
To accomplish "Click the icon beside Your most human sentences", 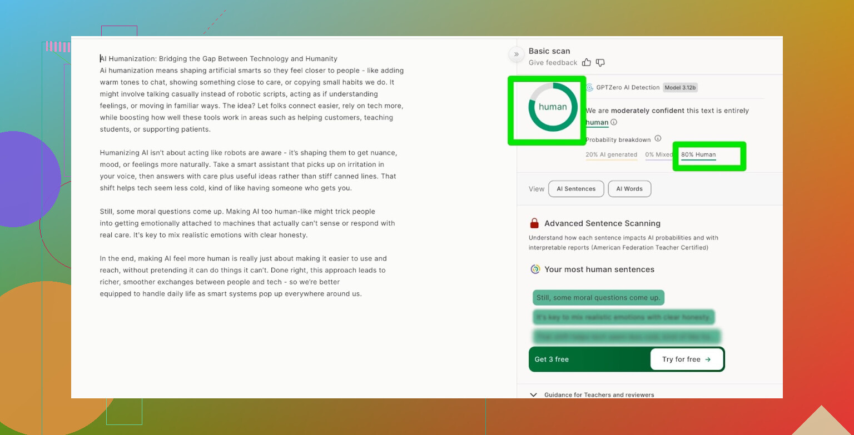I will pyautogui.click(x=535, y=269).
